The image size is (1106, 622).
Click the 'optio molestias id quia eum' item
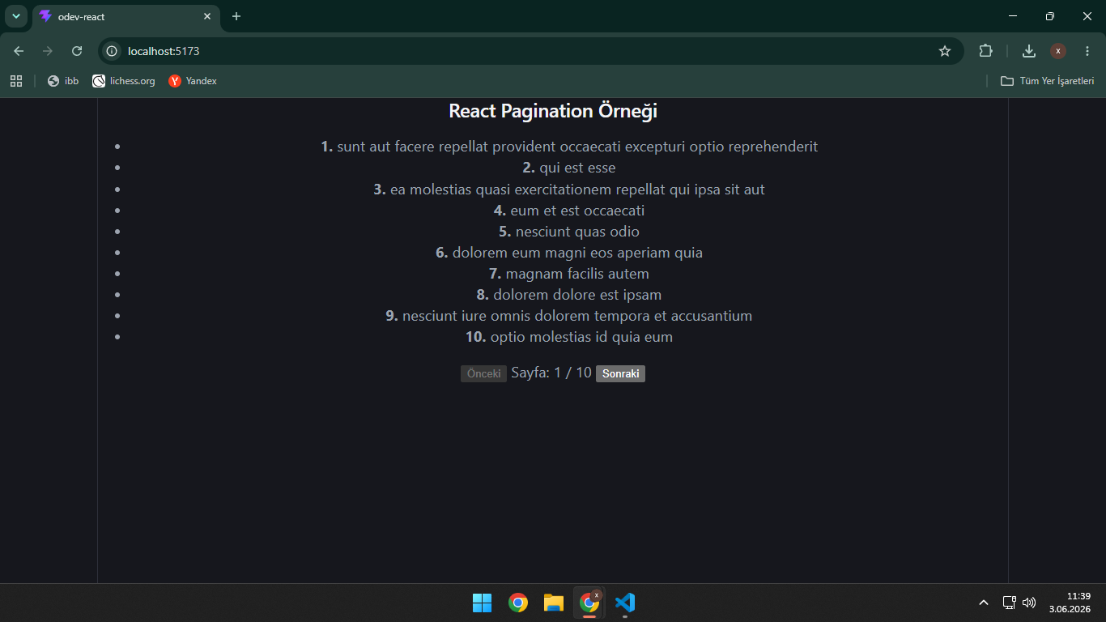point(569,336)
